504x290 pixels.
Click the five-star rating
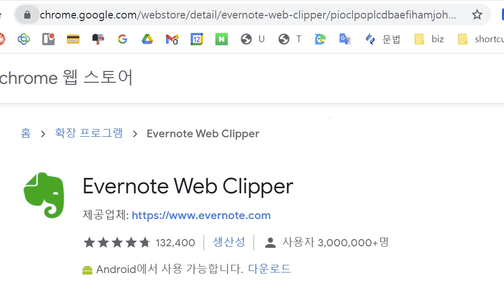coord(117,243)
